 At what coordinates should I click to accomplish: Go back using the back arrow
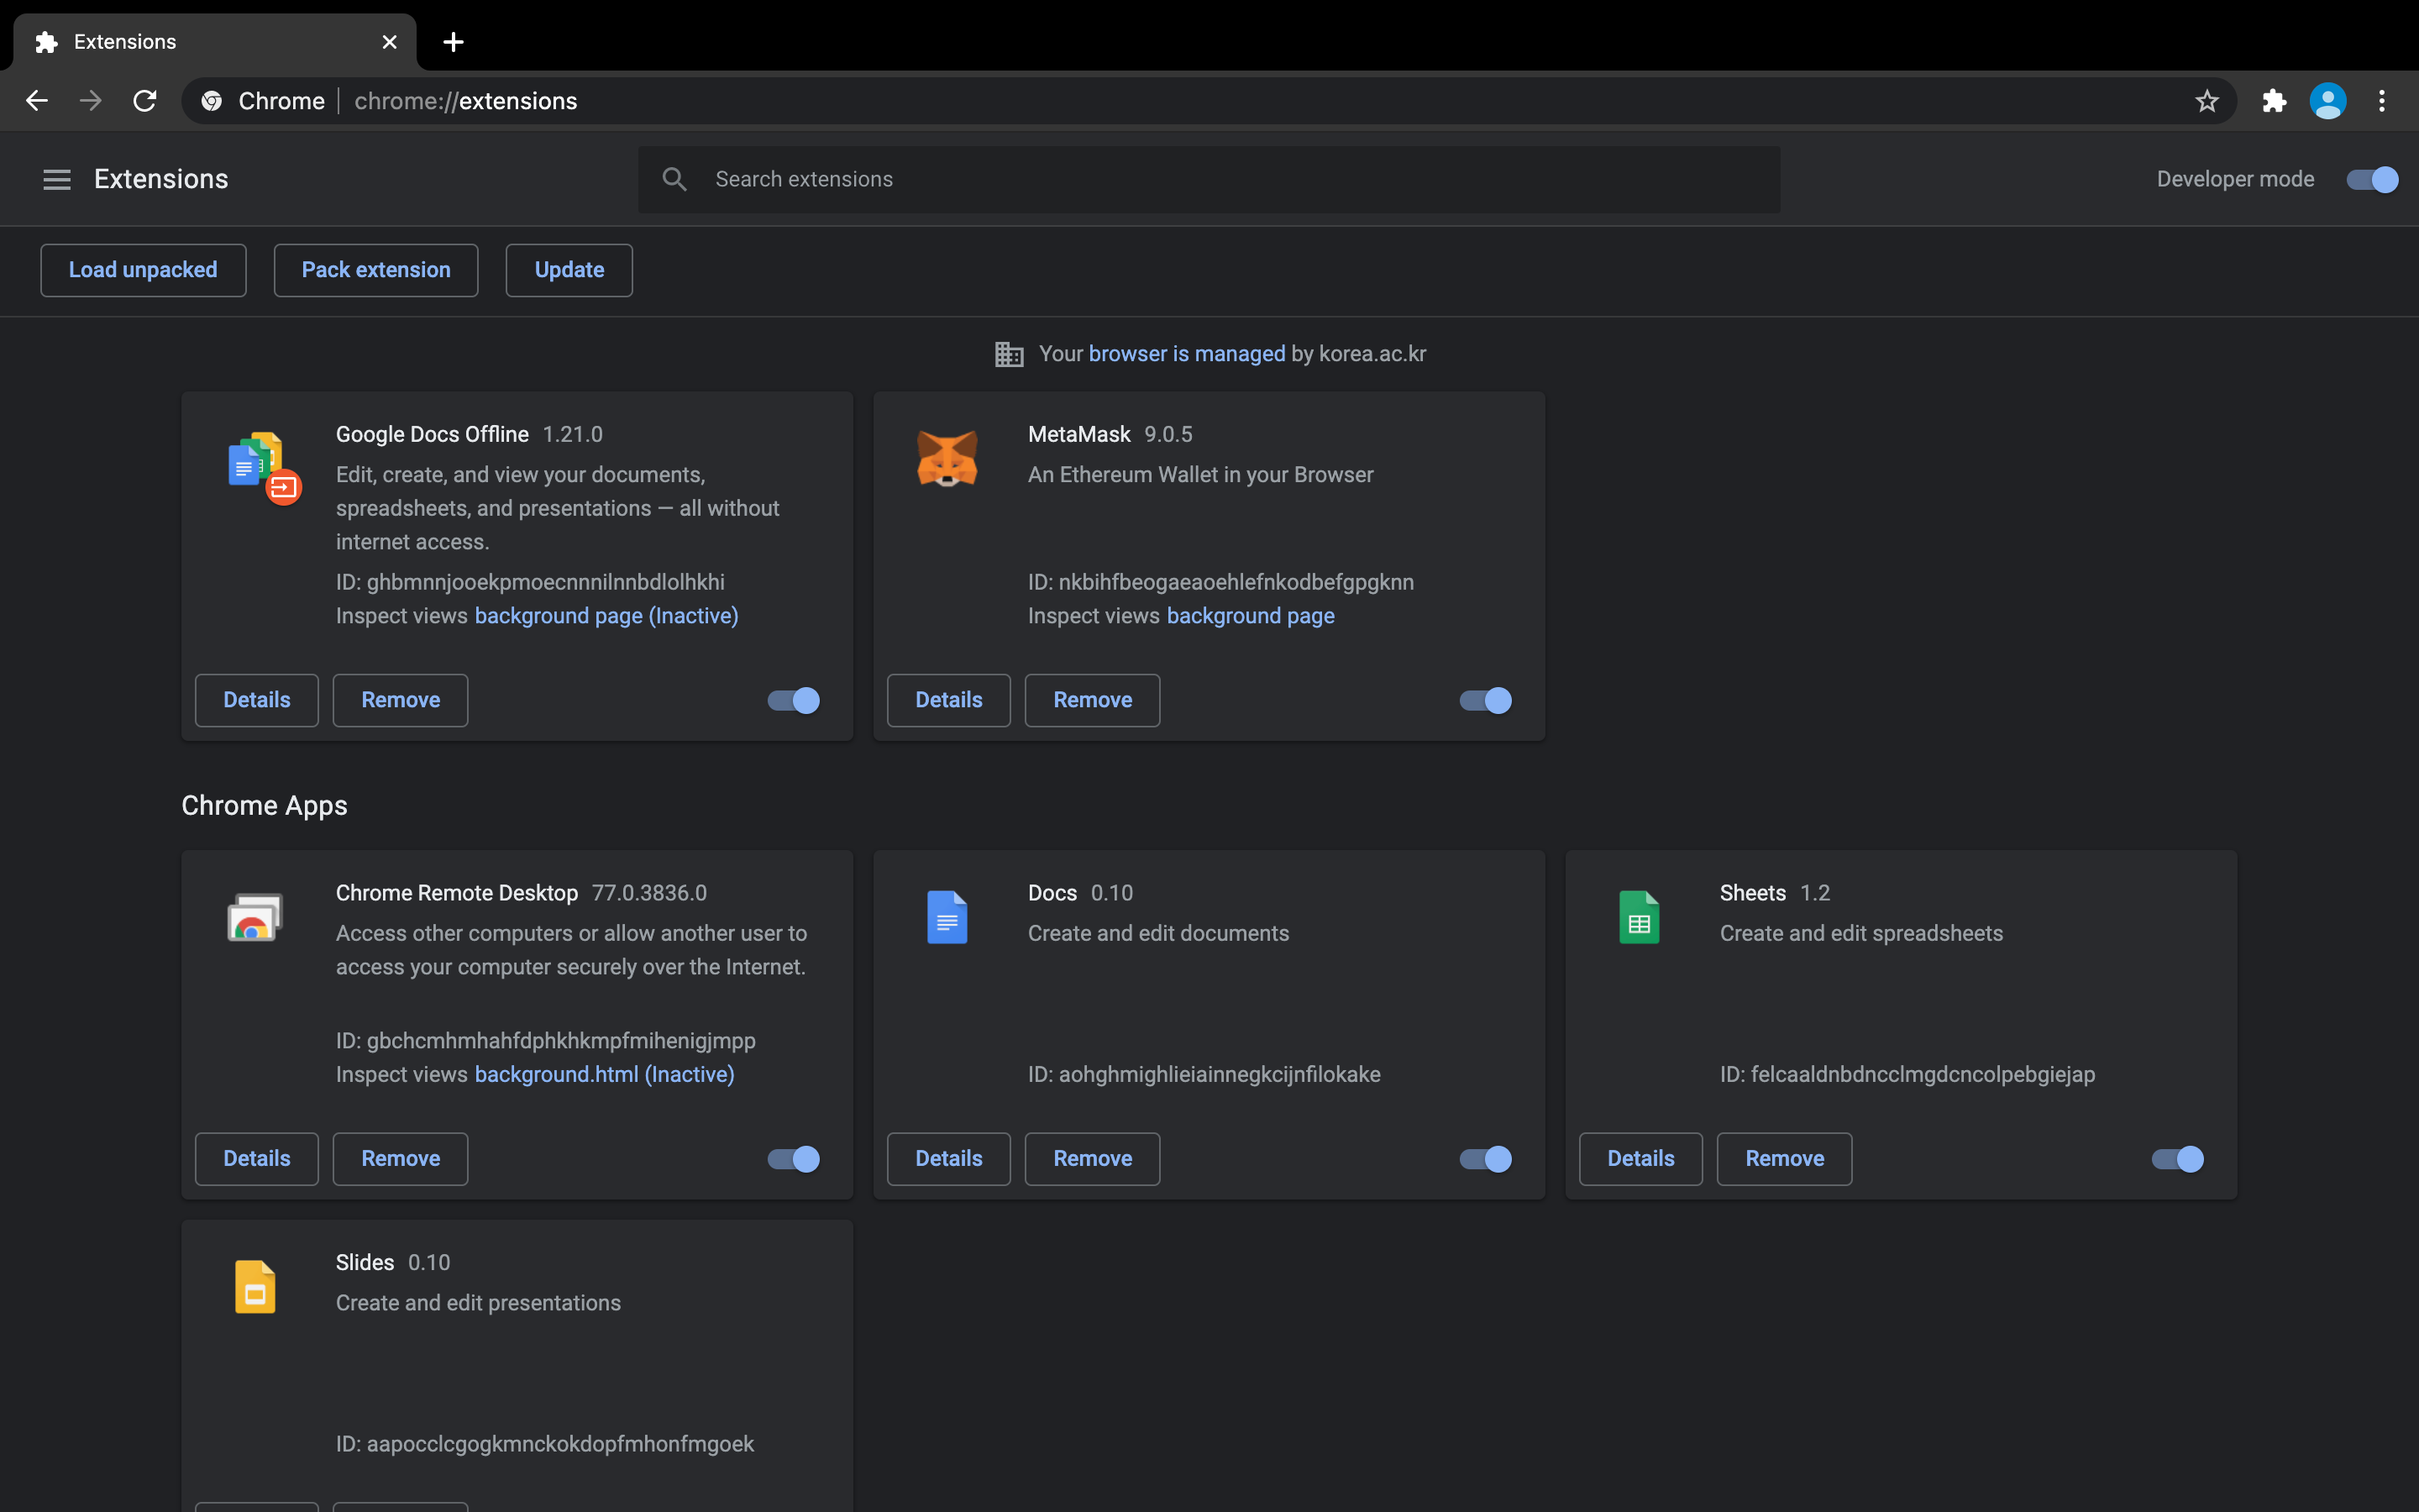click(x=37, y=101)
